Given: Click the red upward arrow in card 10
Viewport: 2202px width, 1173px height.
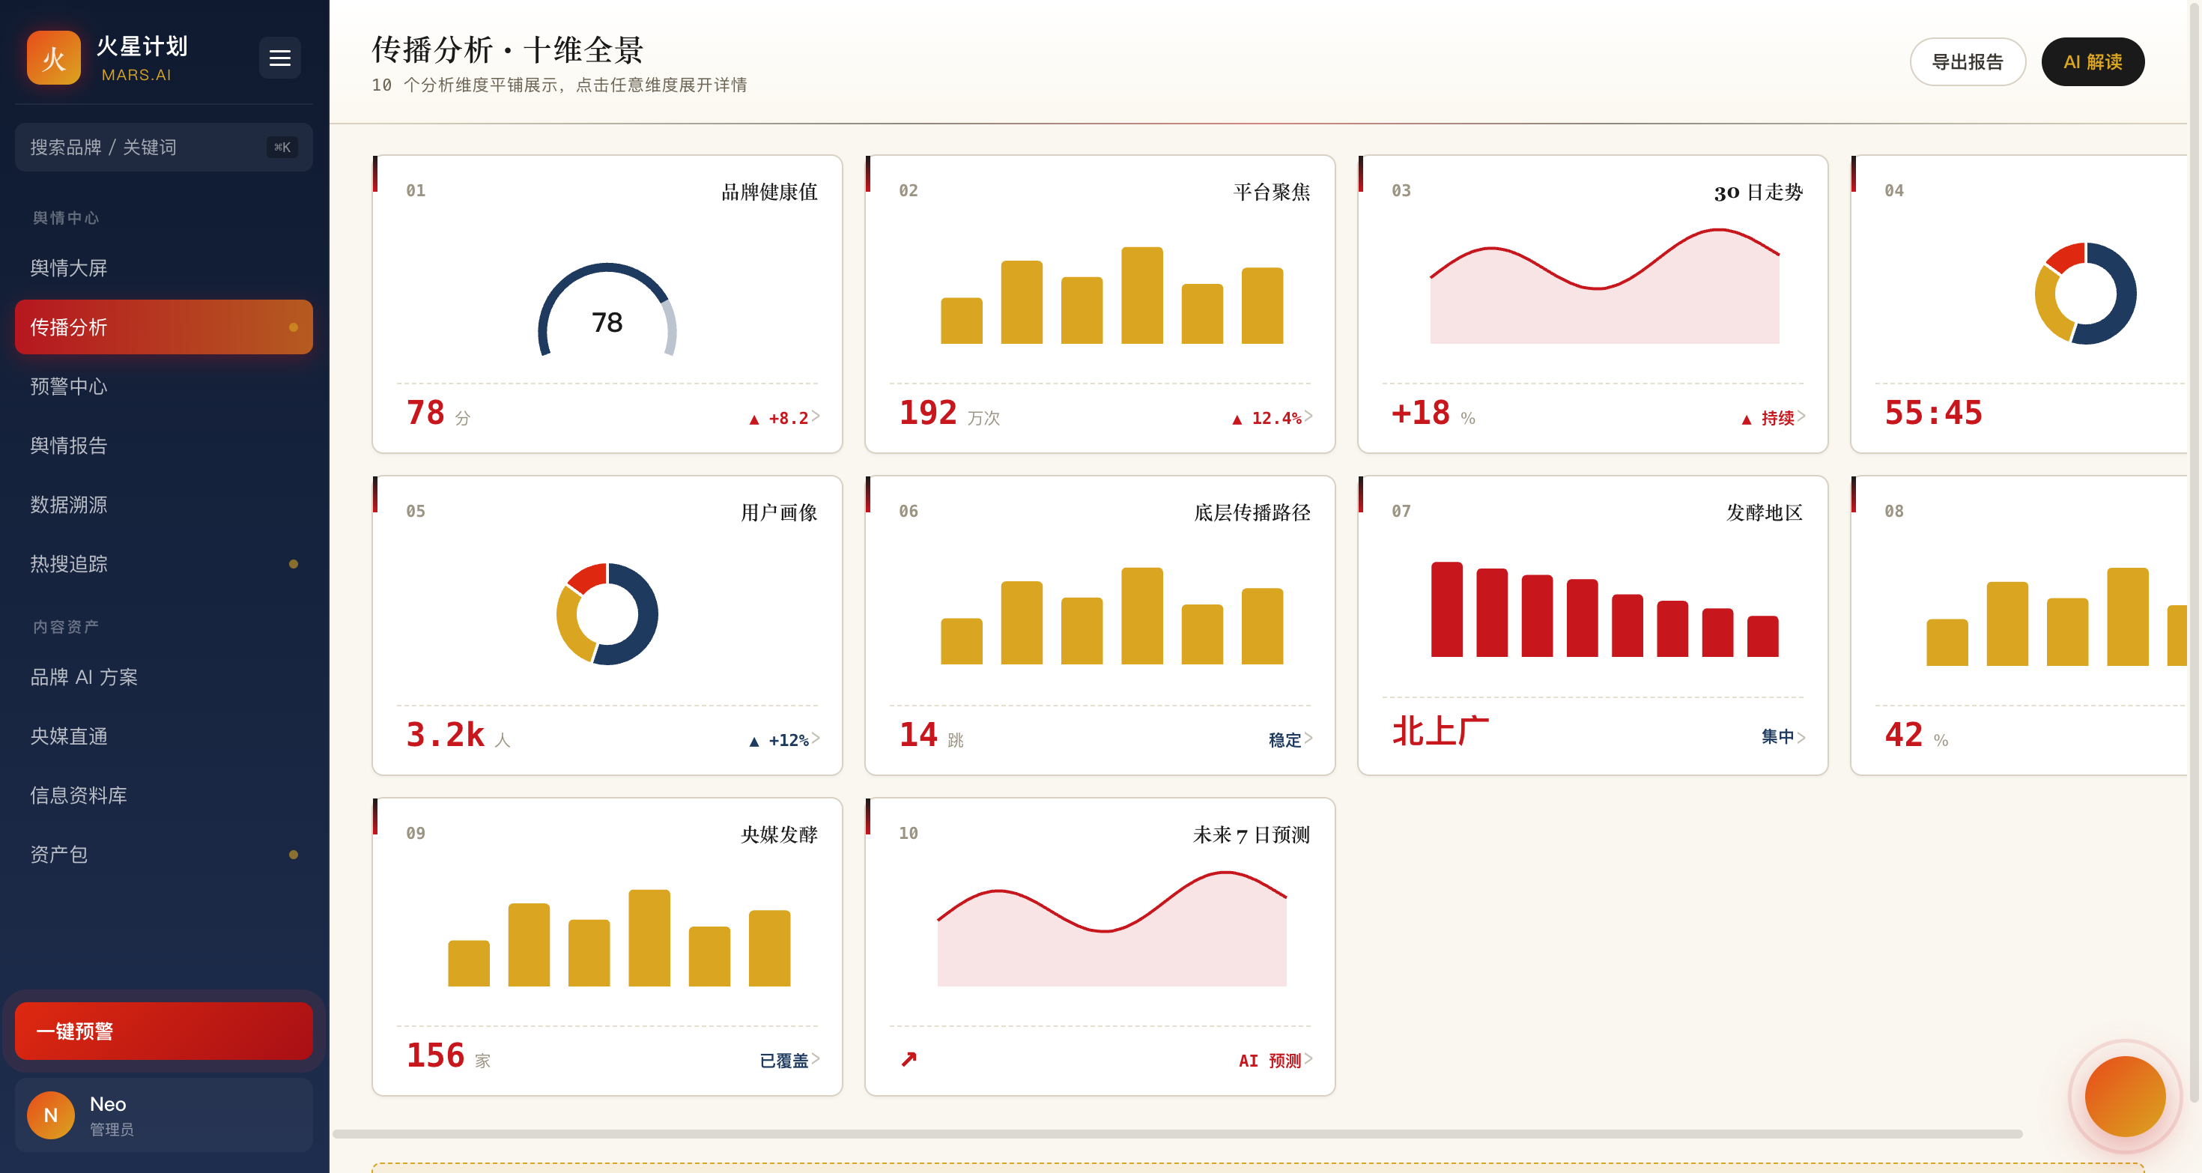Looking at the screenshot, I should point(909,1059).
